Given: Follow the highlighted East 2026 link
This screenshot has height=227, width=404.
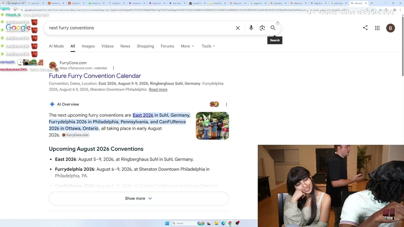Looking at the screenshot, I should tap(143, 115).
